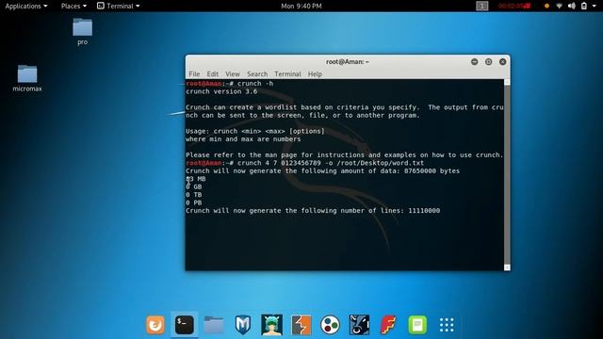The image size is (603, 339).
Task: Open the pro folder on the desktop
Action: pyautogui.click(x=82, y=31)
